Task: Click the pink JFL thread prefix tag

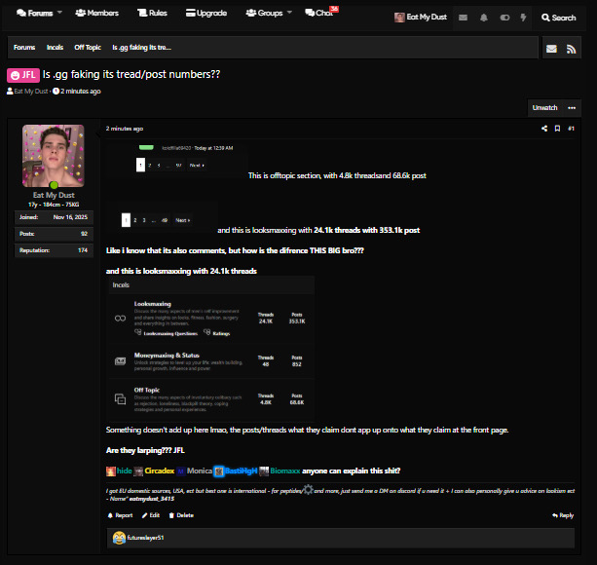Action: [22, 75]
